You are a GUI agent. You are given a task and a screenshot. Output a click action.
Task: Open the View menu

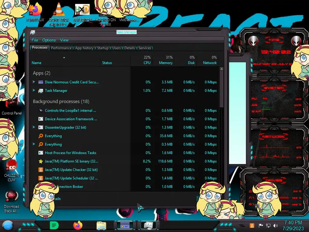64,40
